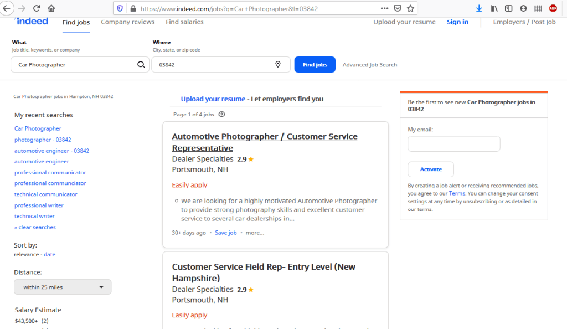Reload the page using the browser refresh icon
Screen dimensions: 567x329
(x=37, y=8)
